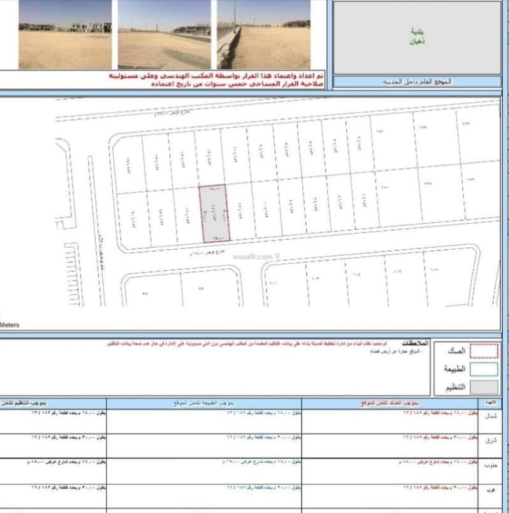Click the red dashed الصك legend box

point(484,350)
